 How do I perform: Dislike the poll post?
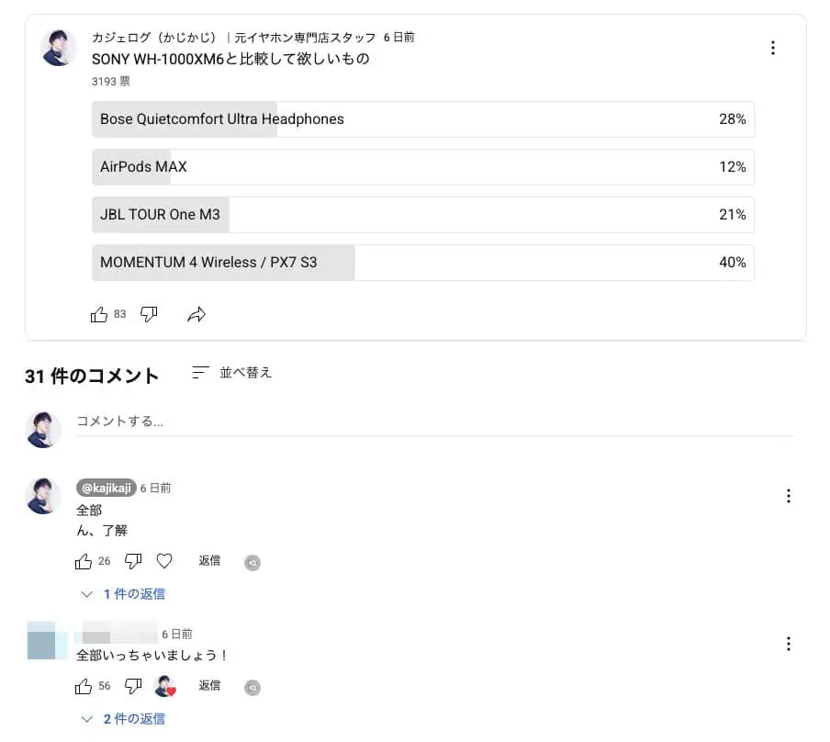tap(149, 315)
